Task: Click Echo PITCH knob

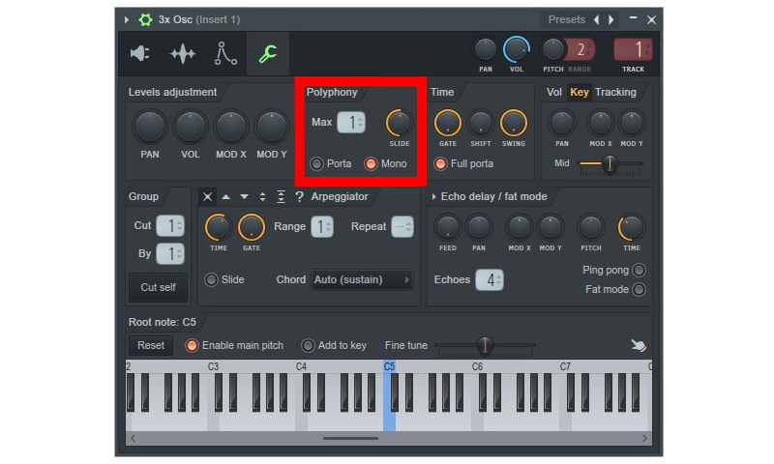Action: (591, 227)
